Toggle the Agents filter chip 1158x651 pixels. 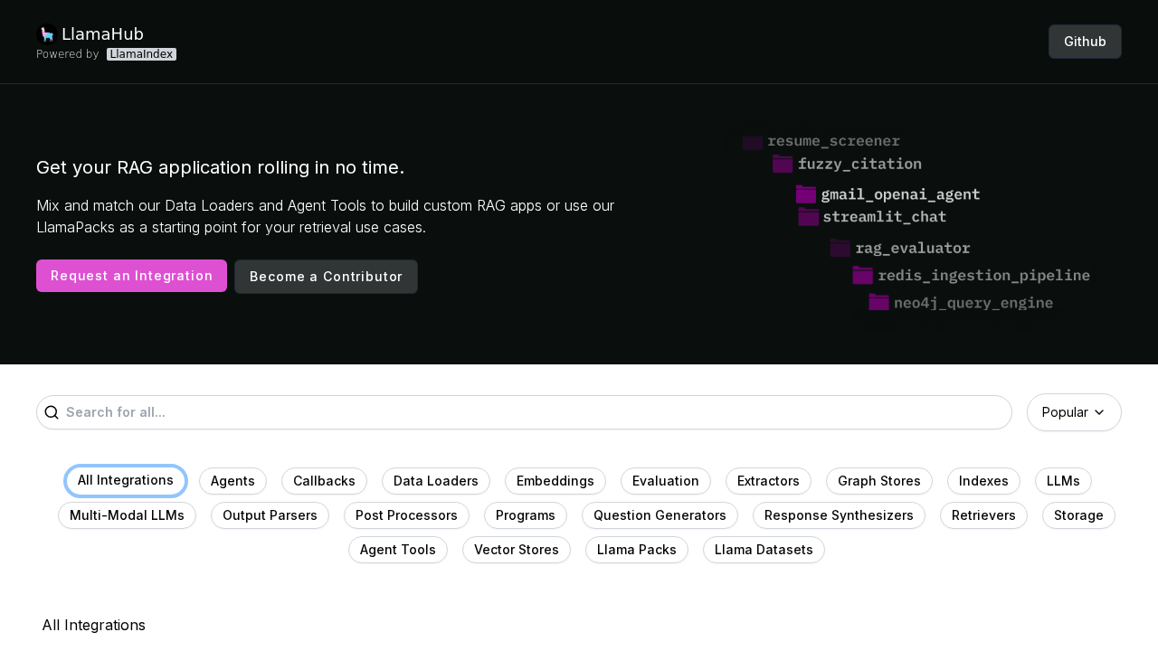tap(233, 481)
